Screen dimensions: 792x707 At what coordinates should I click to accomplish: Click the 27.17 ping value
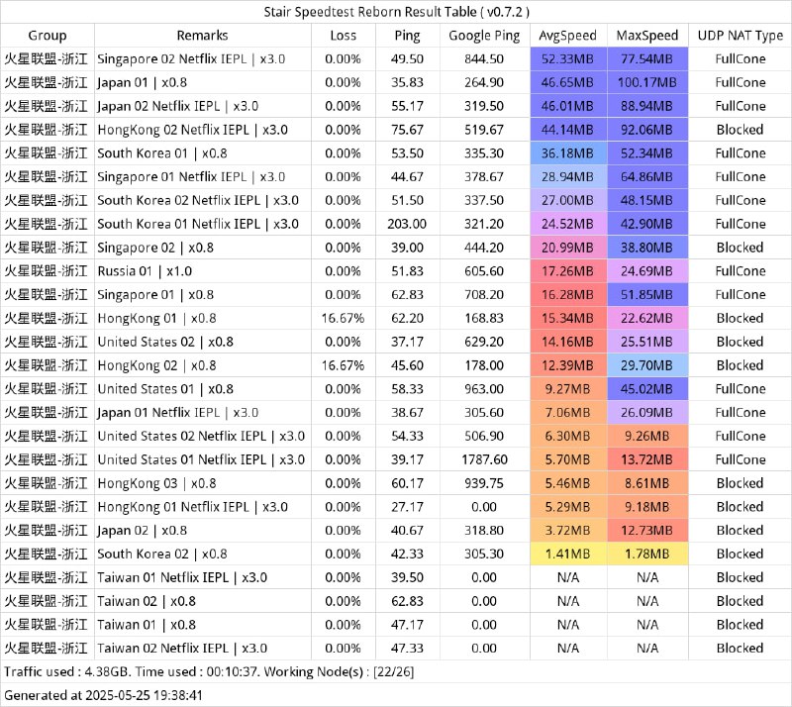coord(407,507)
